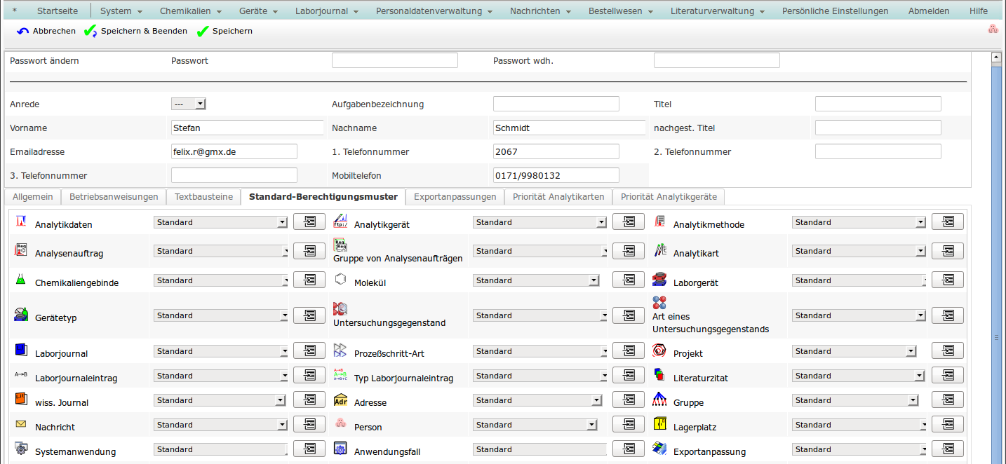Image resolution: width=1006 pixels, height=464 pixels.
Task: Click the Analytikdaten icon
Action: click(21, 221)
